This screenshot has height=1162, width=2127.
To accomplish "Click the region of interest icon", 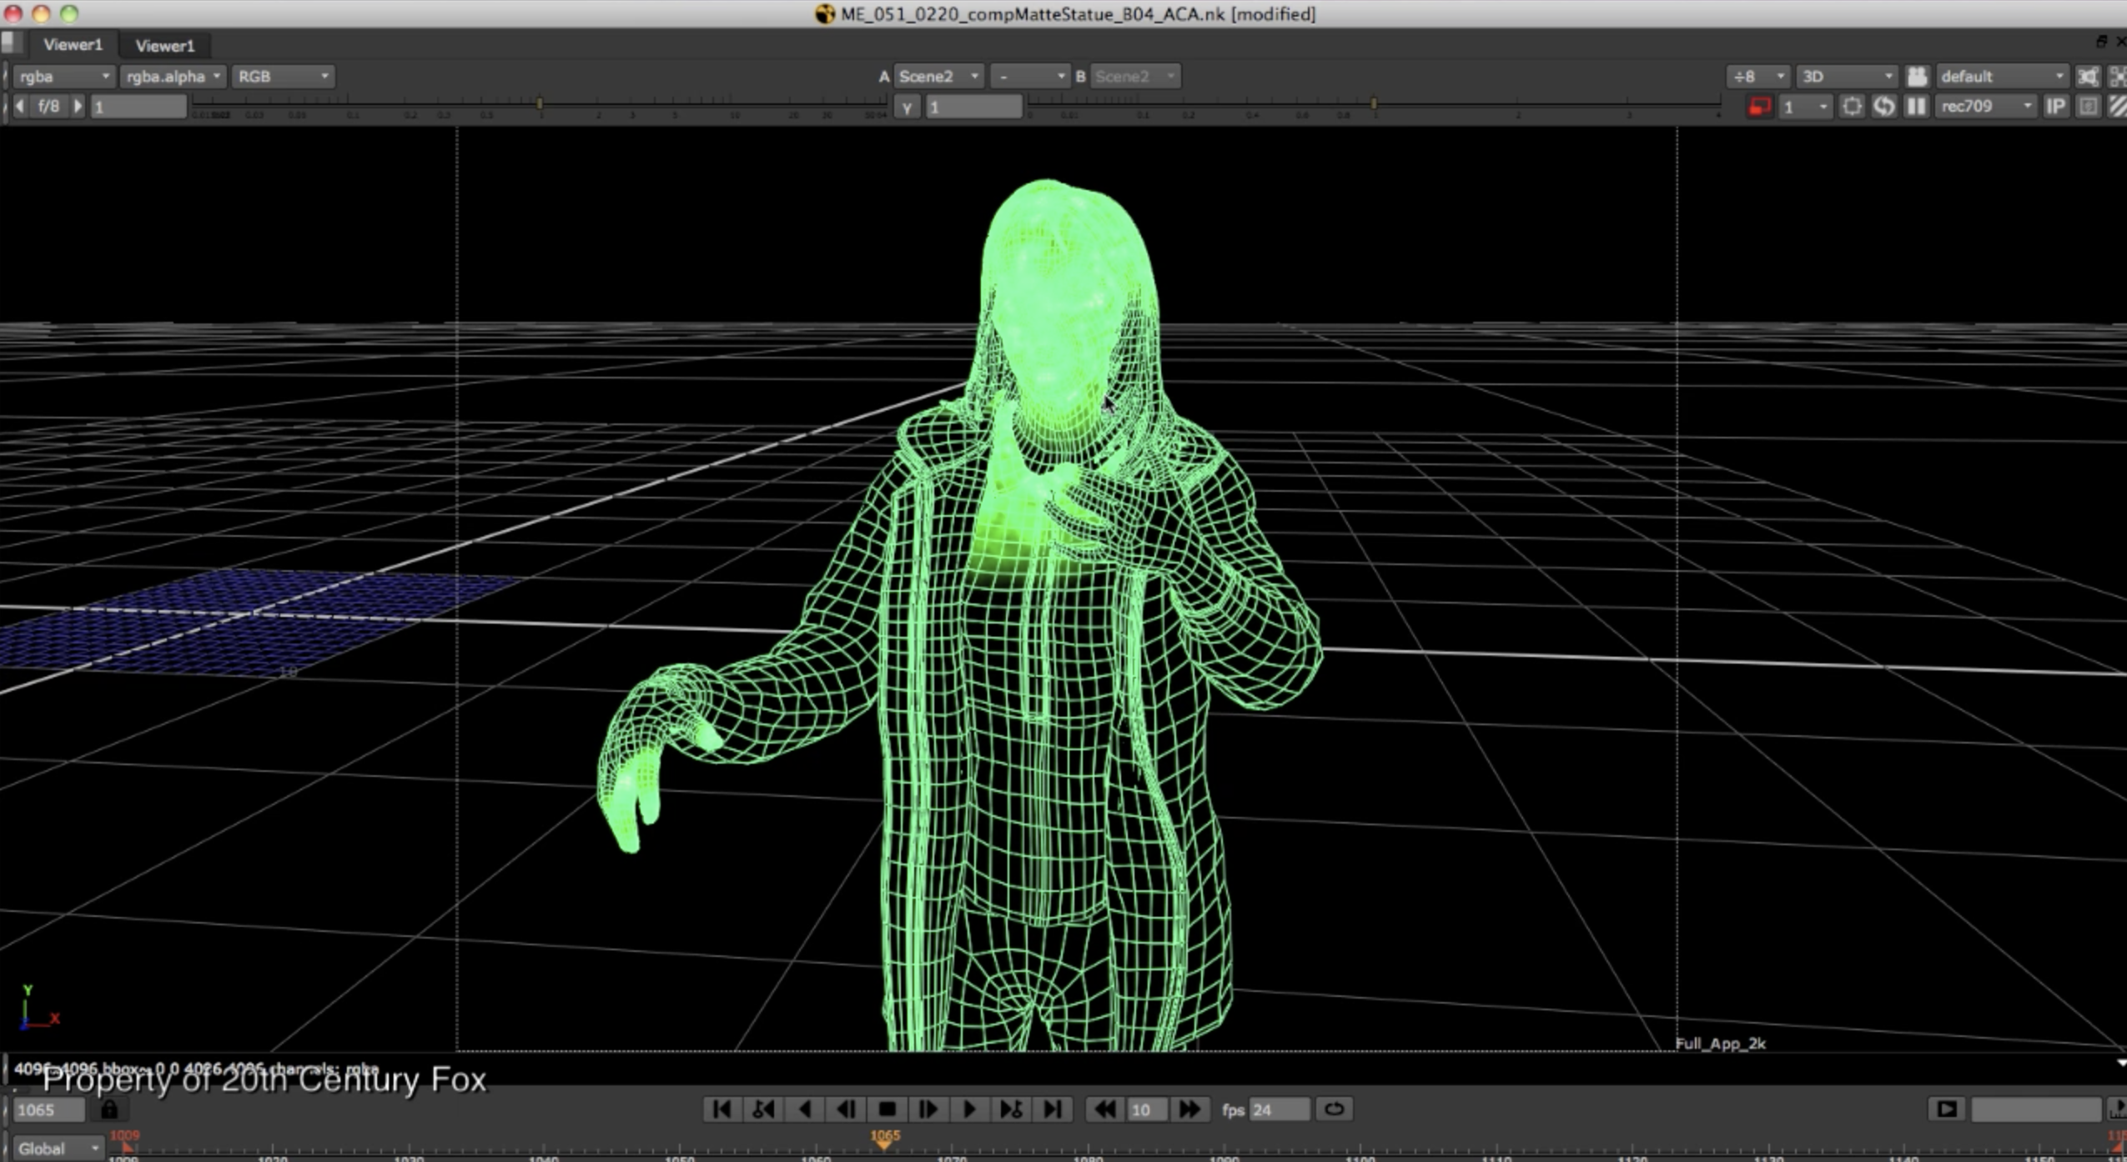I will coord(1852,107).
